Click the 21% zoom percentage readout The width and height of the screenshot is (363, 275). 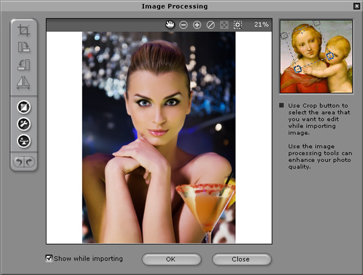click(261, 25)
